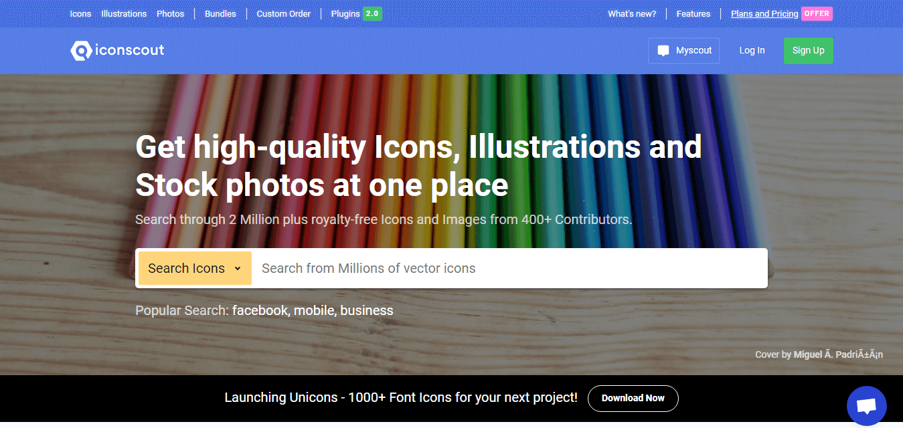This screenshot has width=903, height=428.
Task: Click the Launching Unicons banner text
Action: point(401,397)
